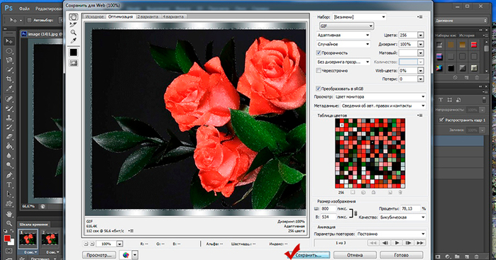Open the Адаптивная color reduction dropdown
The height and width of the screenshot is (260, 496).
pyautogui.click(x=343, y=35)
